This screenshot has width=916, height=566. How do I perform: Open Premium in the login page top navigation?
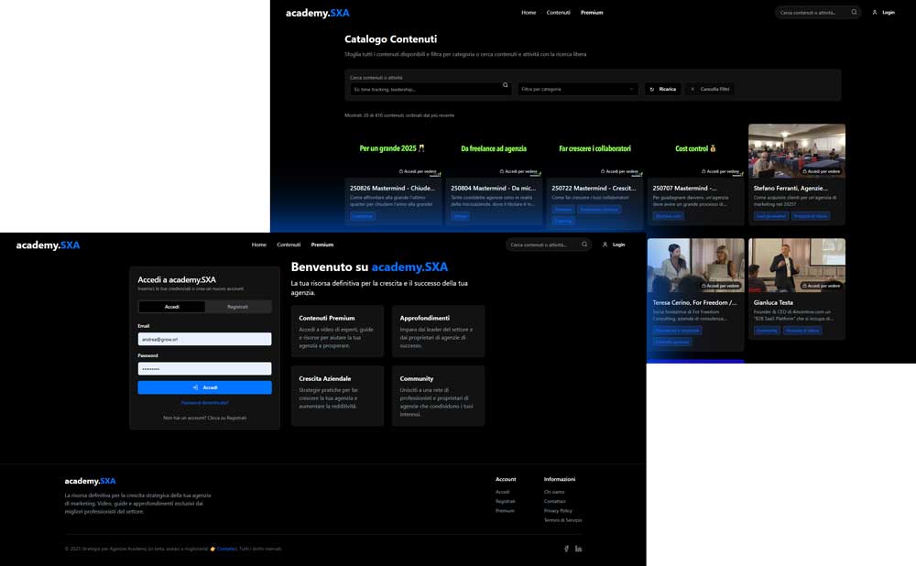coord(322,245)
